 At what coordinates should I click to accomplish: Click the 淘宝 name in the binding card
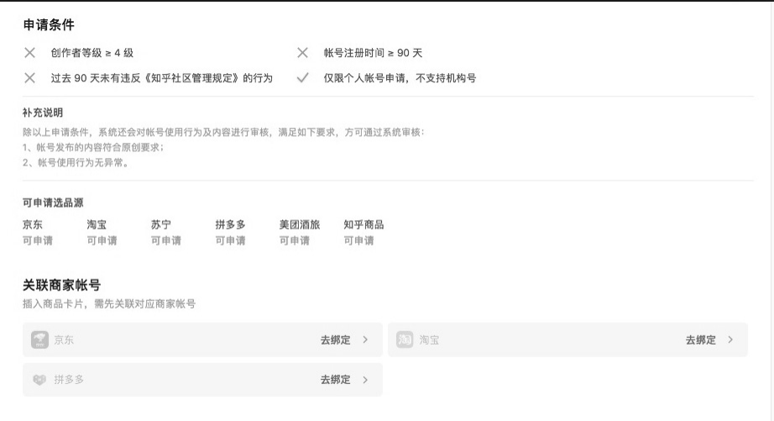pos(429,340)
